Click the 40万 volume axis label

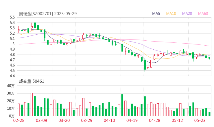11,86
